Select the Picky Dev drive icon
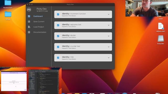 [161, 38]
